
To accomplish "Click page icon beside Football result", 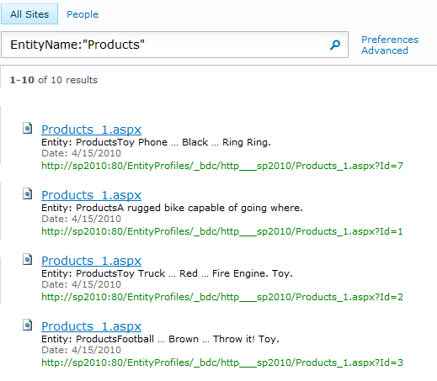I will click(x=28, y=325).
